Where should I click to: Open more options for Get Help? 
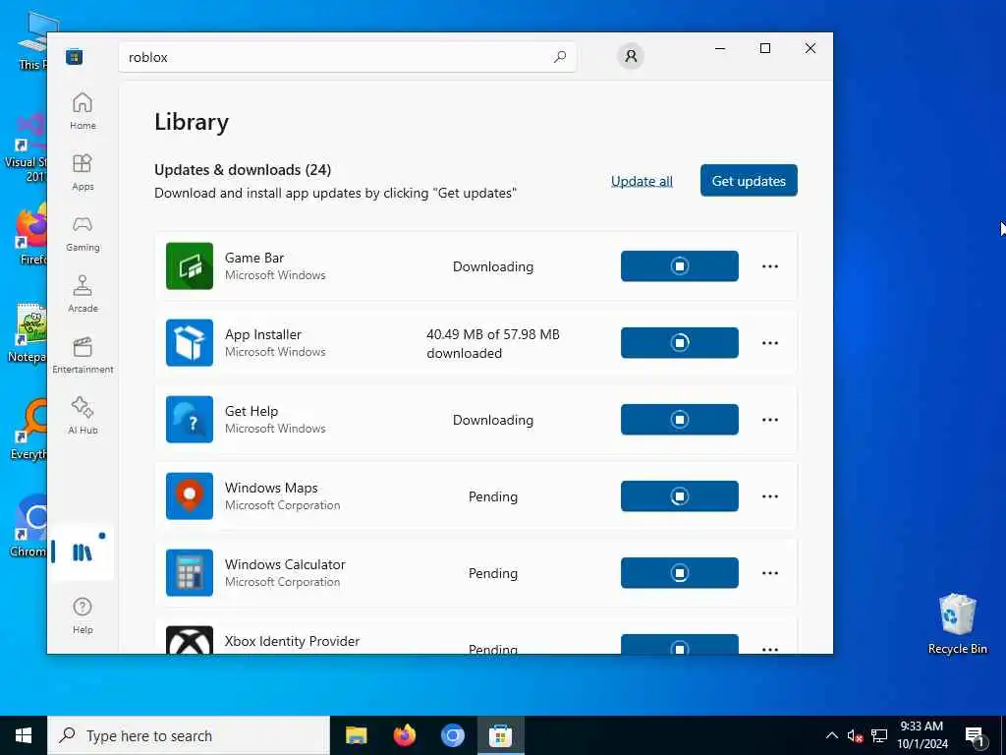770,419
